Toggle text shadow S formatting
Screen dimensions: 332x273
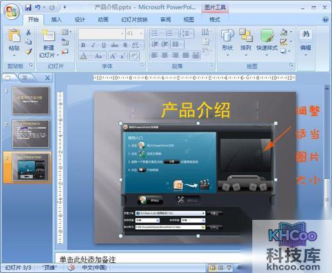click(x=125, y=45)
